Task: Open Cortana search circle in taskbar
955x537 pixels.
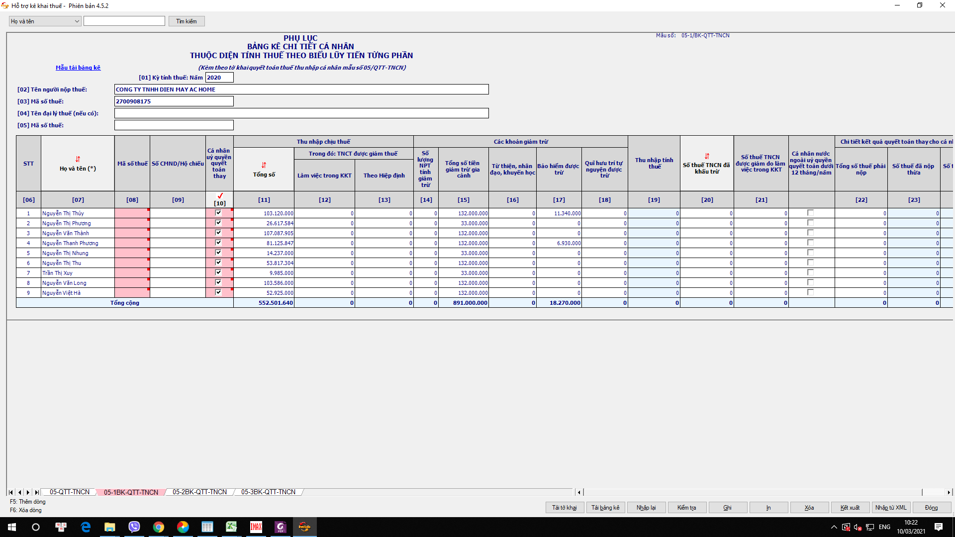Action: pos(36,527)
